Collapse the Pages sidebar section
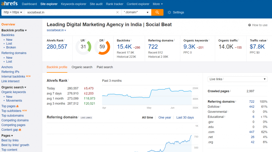Image resolution: width=272 pixels, height=152 pixels. tap(7, 136)
